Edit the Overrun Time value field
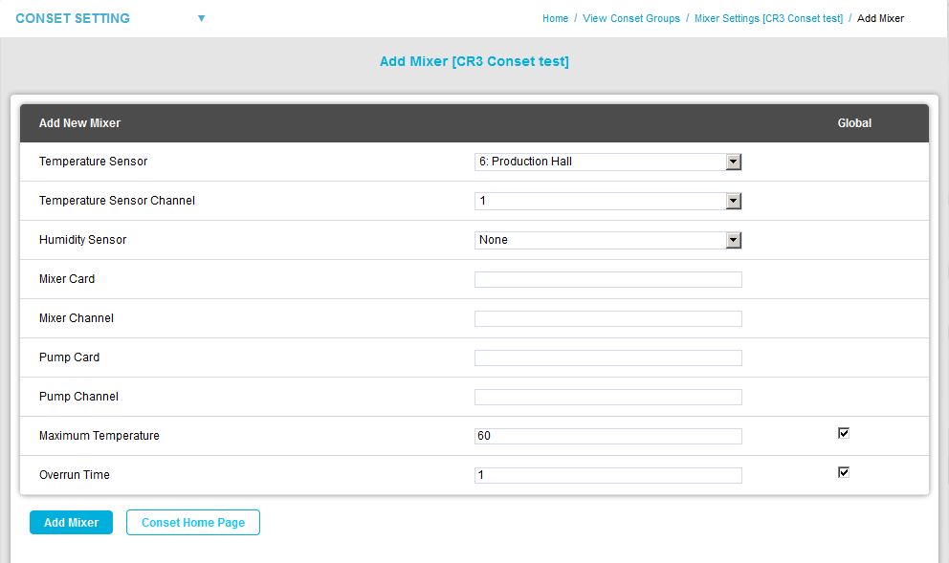Image resolution: width=949 pixels, height=563 pixels. 607,475
